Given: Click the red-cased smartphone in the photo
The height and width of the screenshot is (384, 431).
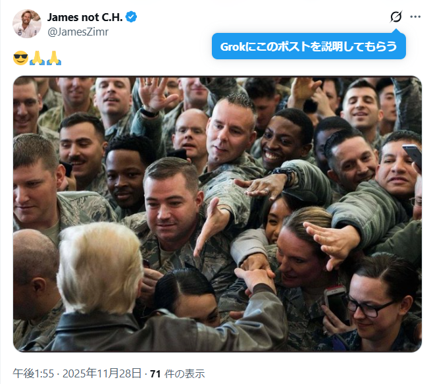Looking at the screenshot, I should (336, 304).
